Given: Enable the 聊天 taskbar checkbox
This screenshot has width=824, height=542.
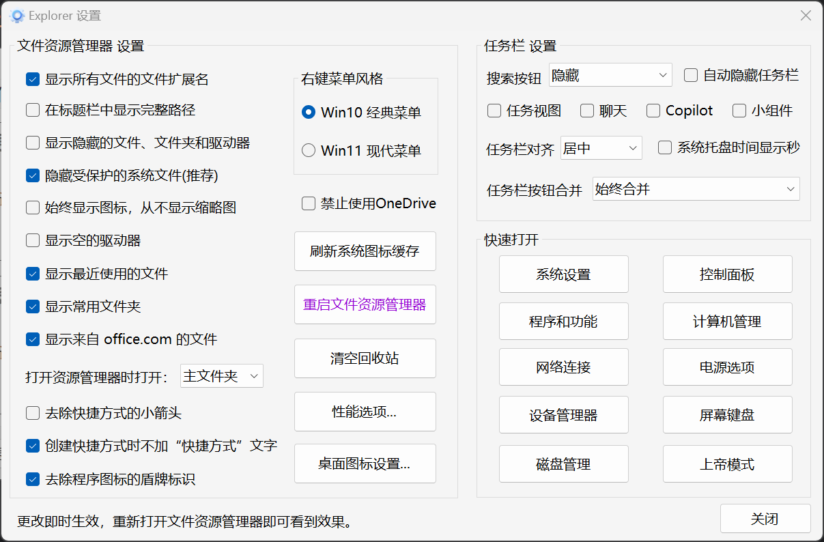Looking at the screenshot, I should (587, 111).
